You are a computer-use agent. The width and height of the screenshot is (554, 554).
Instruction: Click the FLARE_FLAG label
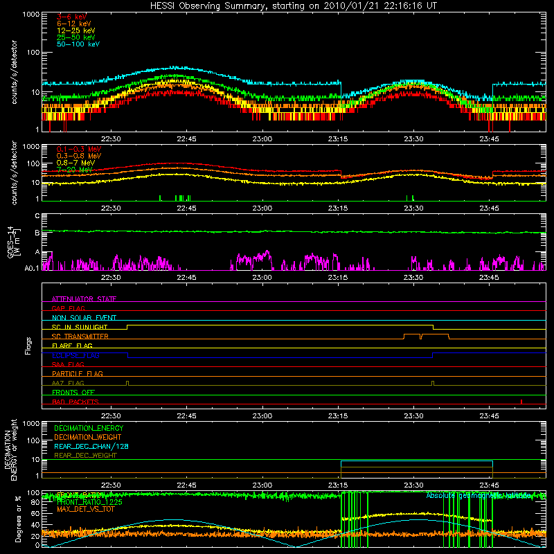tap(72, 346)
